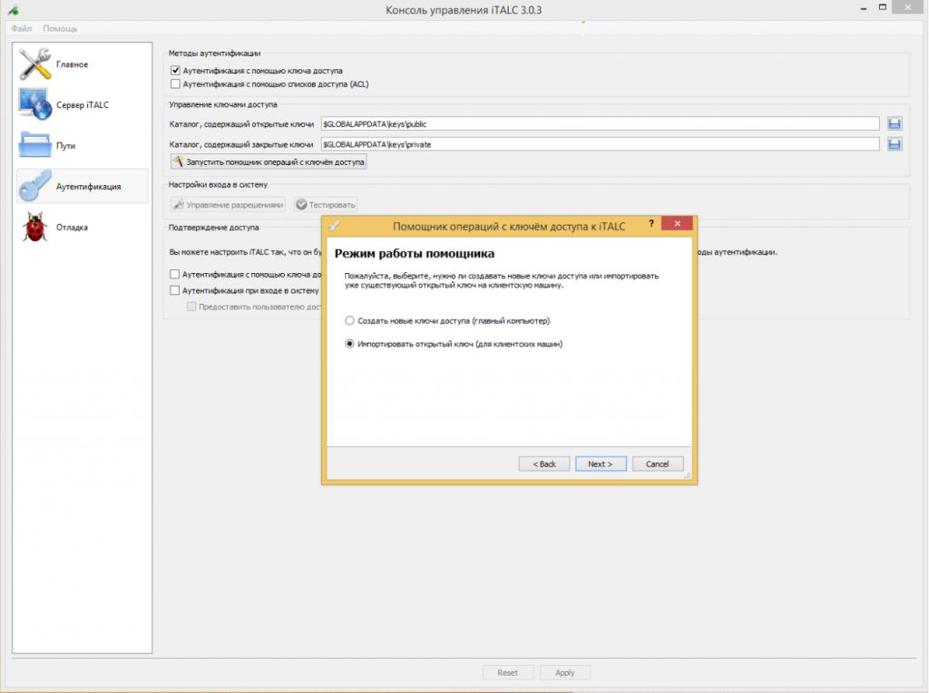Select the Аутентификация key icon
Viewport: 929px width, 693px height.
[35, 186]
